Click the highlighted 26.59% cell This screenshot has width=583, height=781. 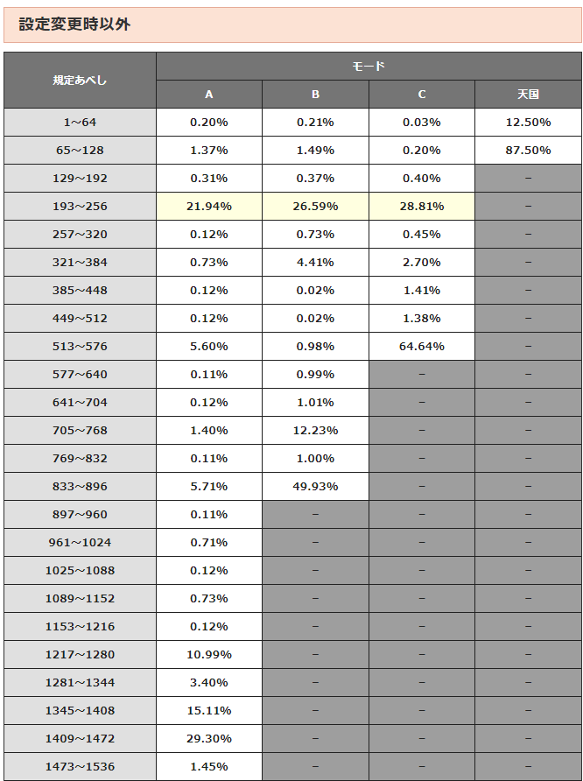(315, 207)
